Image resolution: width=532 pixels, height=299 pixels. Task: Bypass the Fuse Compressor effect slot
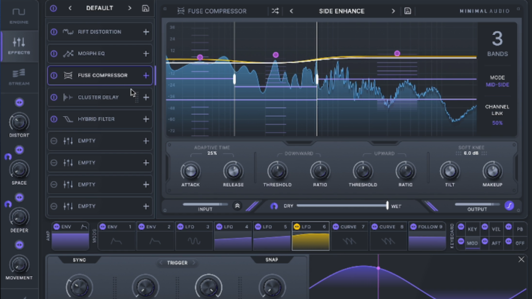click(54, 75)
